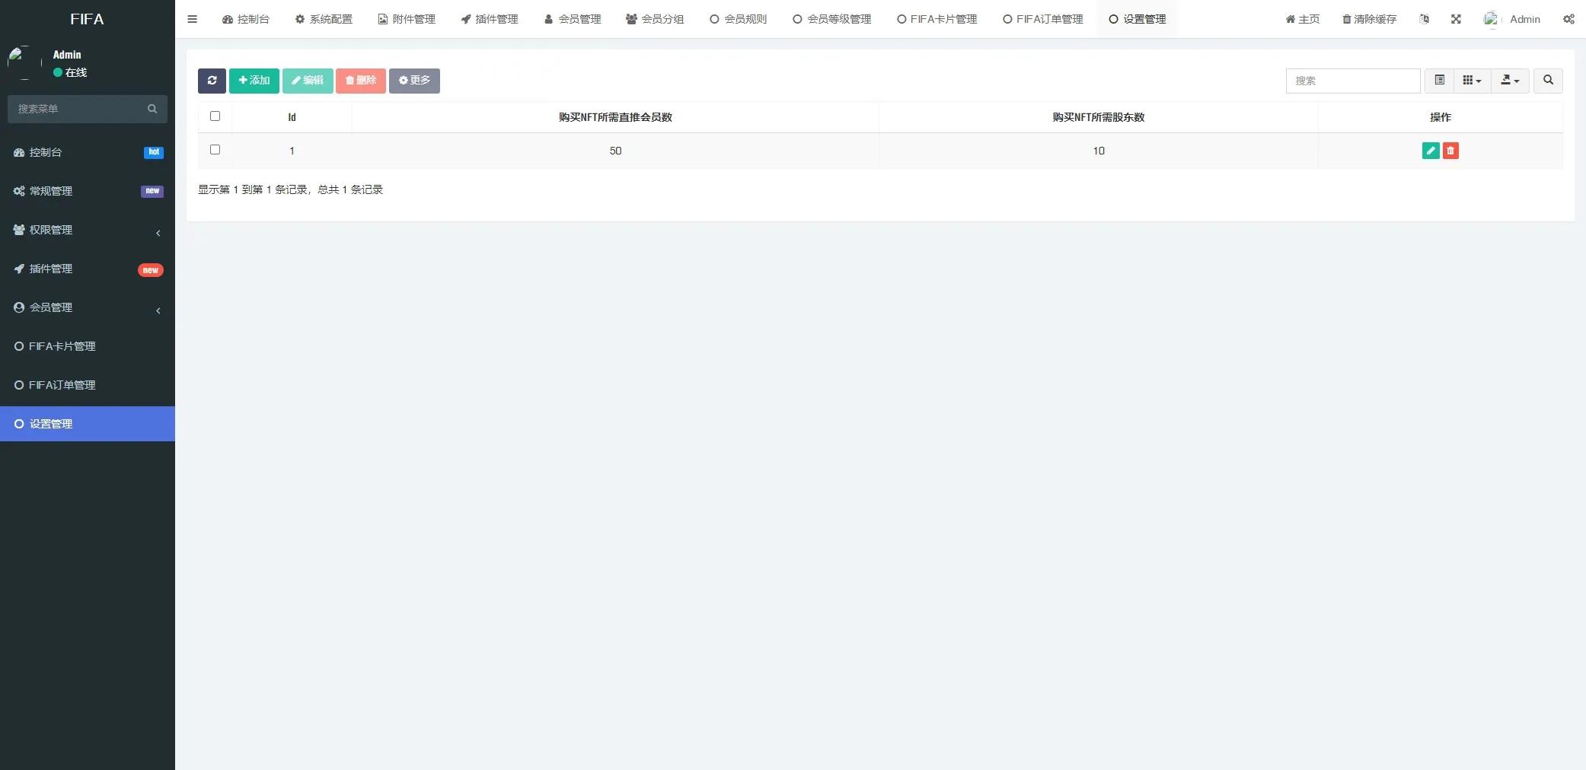Click the 购买NFT所需直推会员数 column header
The image size is (1586, 770).
tap(615, 117)
